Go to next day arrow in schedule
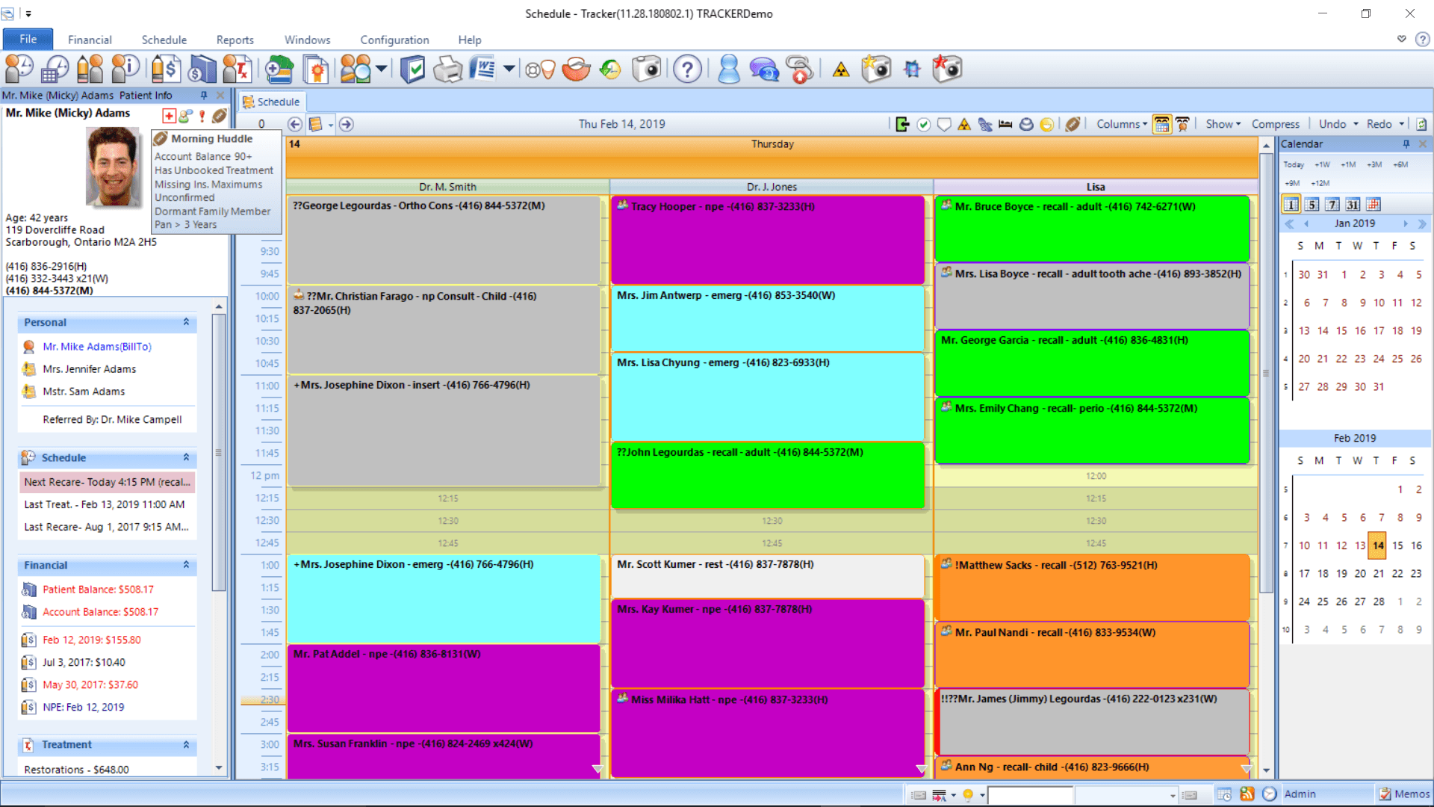1434x807 pixels. pyautogui.click(x=346, y=124)
